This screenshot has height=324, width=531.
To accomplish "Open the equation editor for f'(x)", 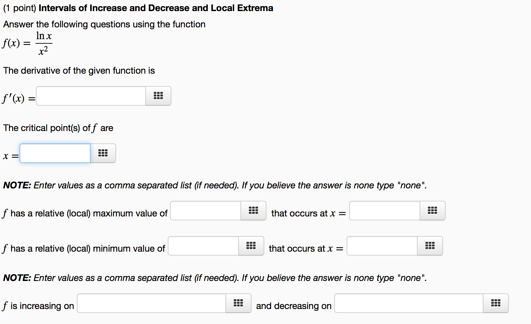I will [158, 96].
